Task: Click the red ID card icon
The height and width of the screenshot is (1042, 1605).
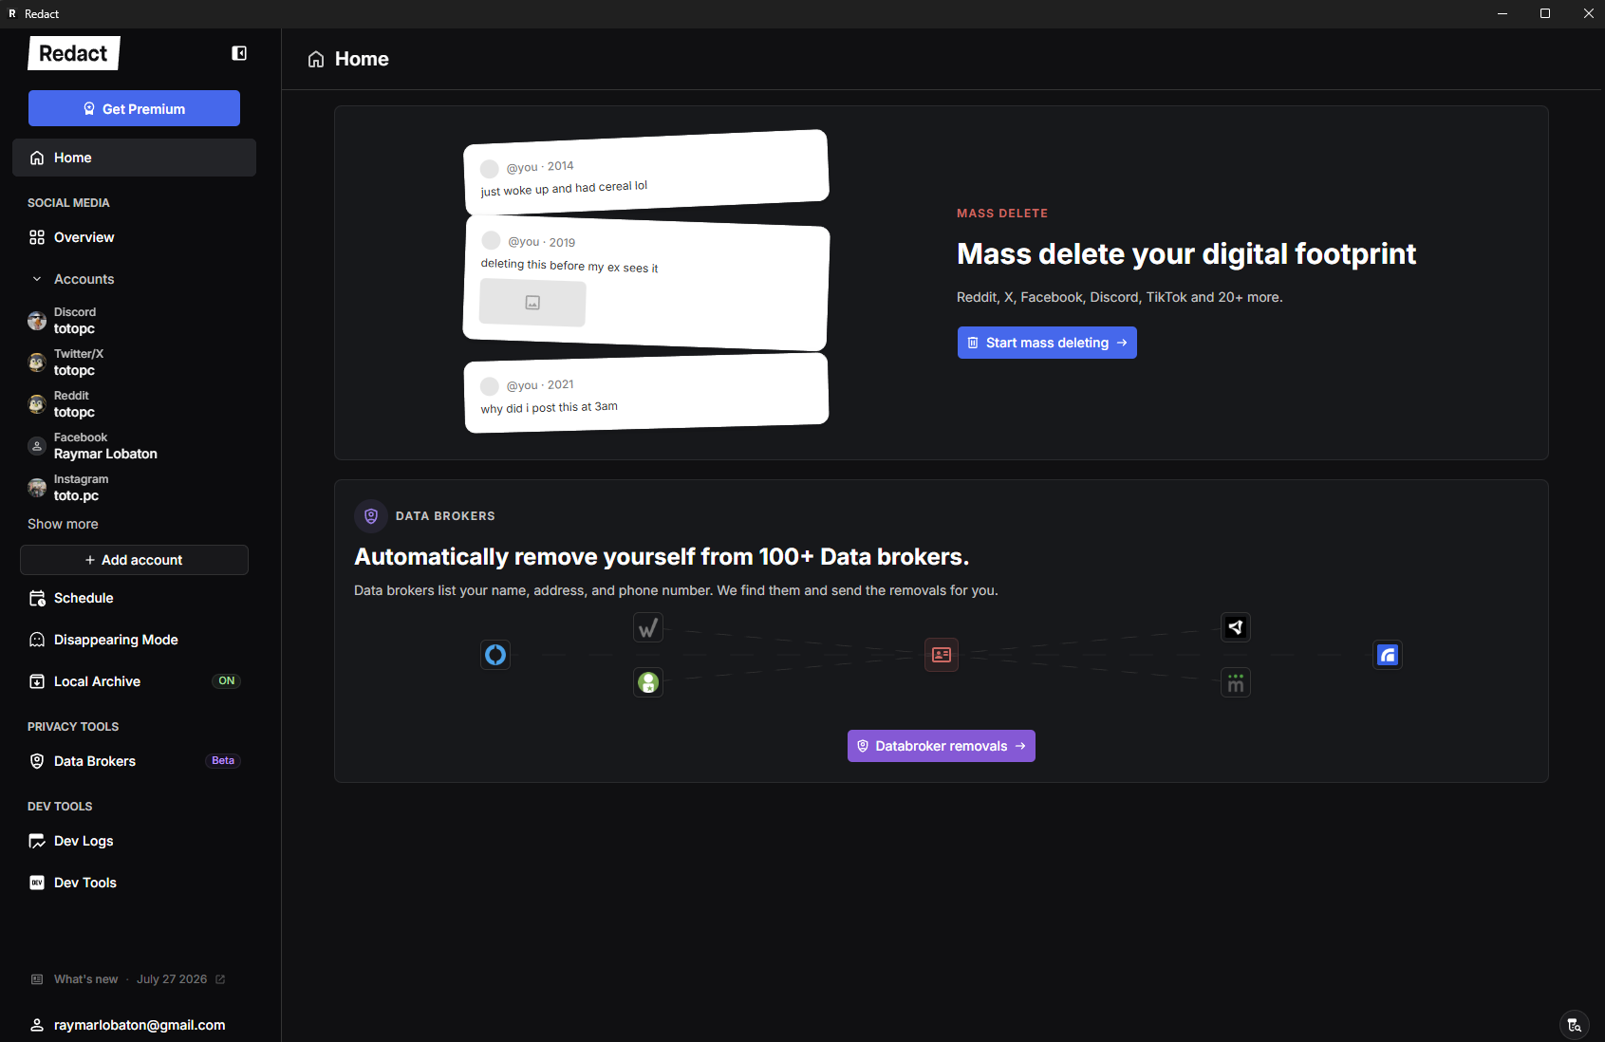Action: (x=942, y=655)
